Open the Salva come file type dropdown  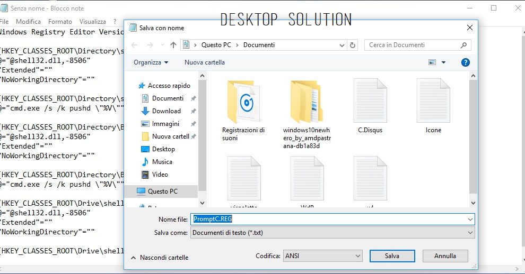pos(332,233)
